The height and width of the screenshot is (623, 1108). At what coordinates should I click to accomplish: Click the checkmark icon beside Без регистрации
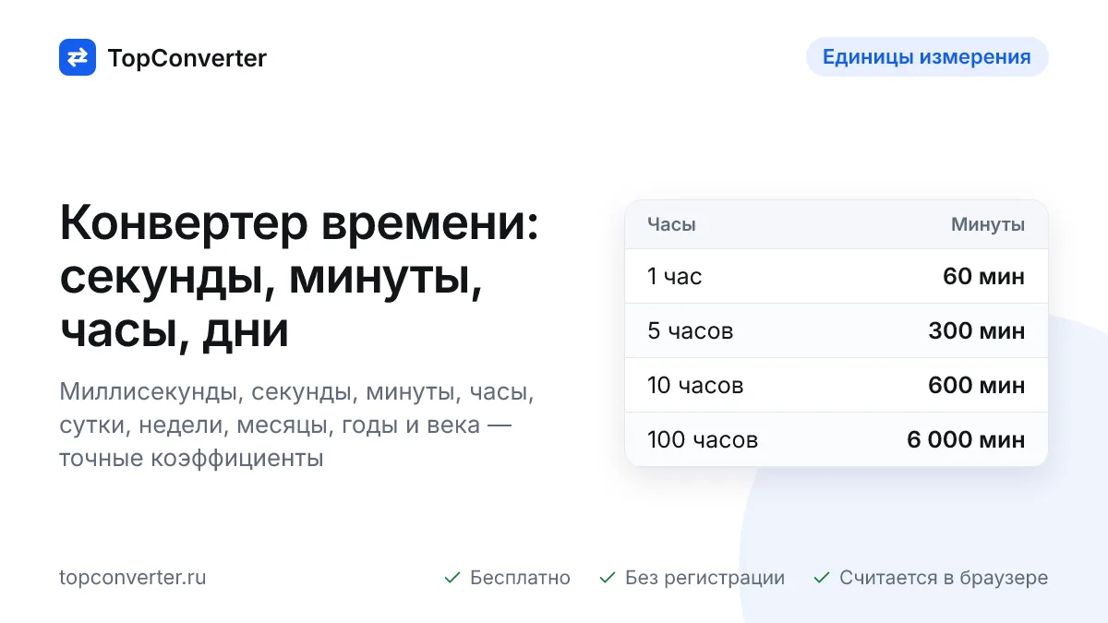point(608,578)
